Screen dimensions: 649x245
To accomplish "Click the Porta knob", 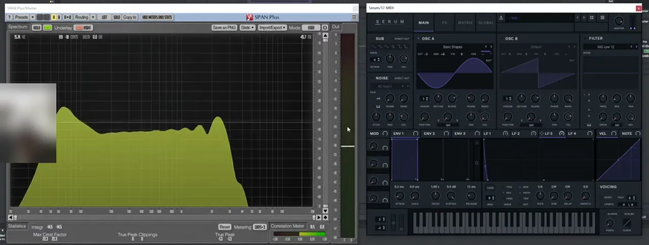I will tap(610, 223).
